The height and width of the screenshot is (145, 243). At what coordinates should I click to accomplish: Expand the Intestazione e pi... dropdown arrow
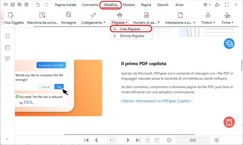194,23
